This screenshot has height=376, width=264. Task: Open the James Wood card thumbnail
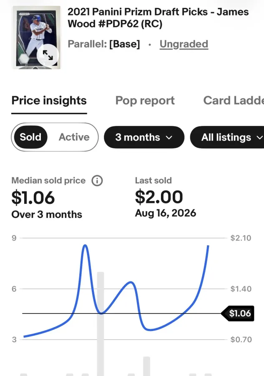[36, 38]
